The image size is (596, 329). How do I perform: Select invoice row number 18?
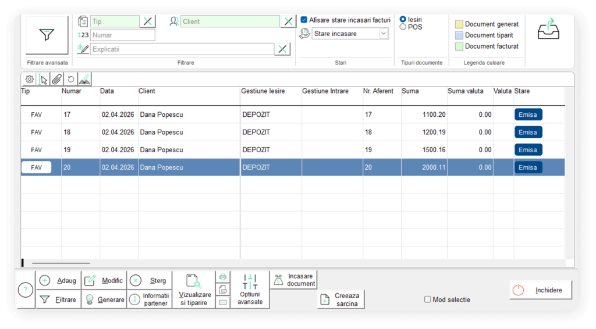pos(293,132)
